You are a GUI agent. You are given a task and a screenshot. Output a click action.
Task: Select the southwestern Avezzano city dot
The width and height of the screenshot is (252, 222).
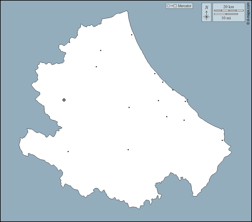pos(68,152)
